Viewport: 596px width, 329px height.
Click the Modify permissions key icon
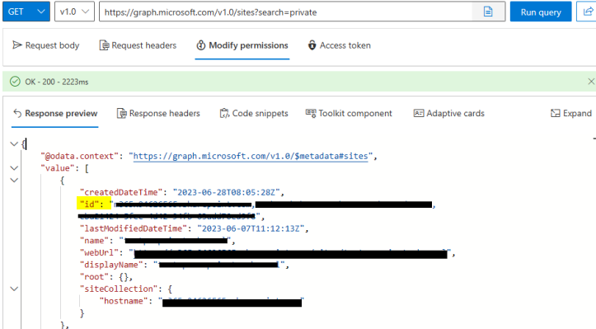[x=200, y=45]
